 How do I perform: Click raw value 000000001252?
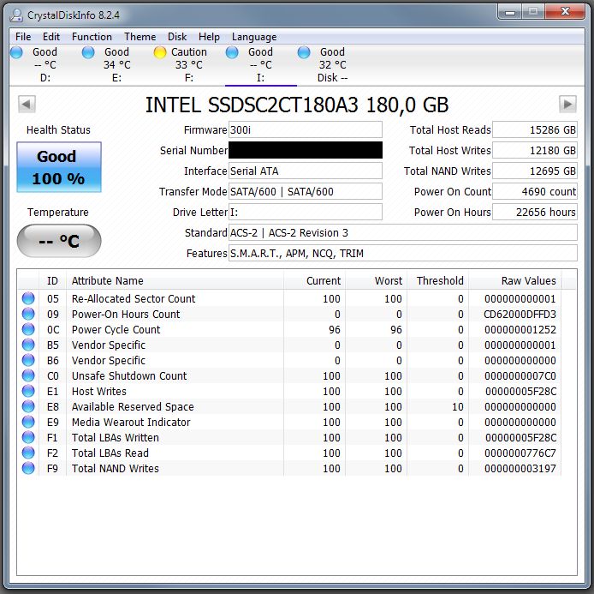(x=520, y=329)
